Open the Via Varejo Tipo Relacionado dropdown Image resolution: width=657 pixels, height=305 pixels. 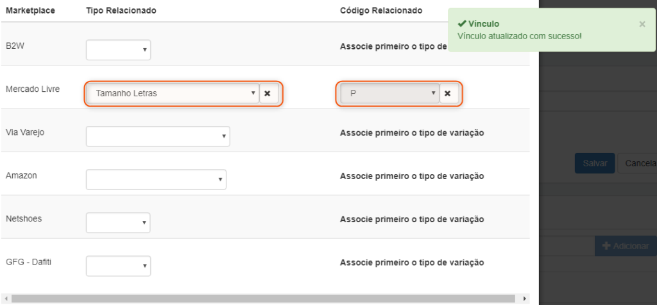point(158,136)
